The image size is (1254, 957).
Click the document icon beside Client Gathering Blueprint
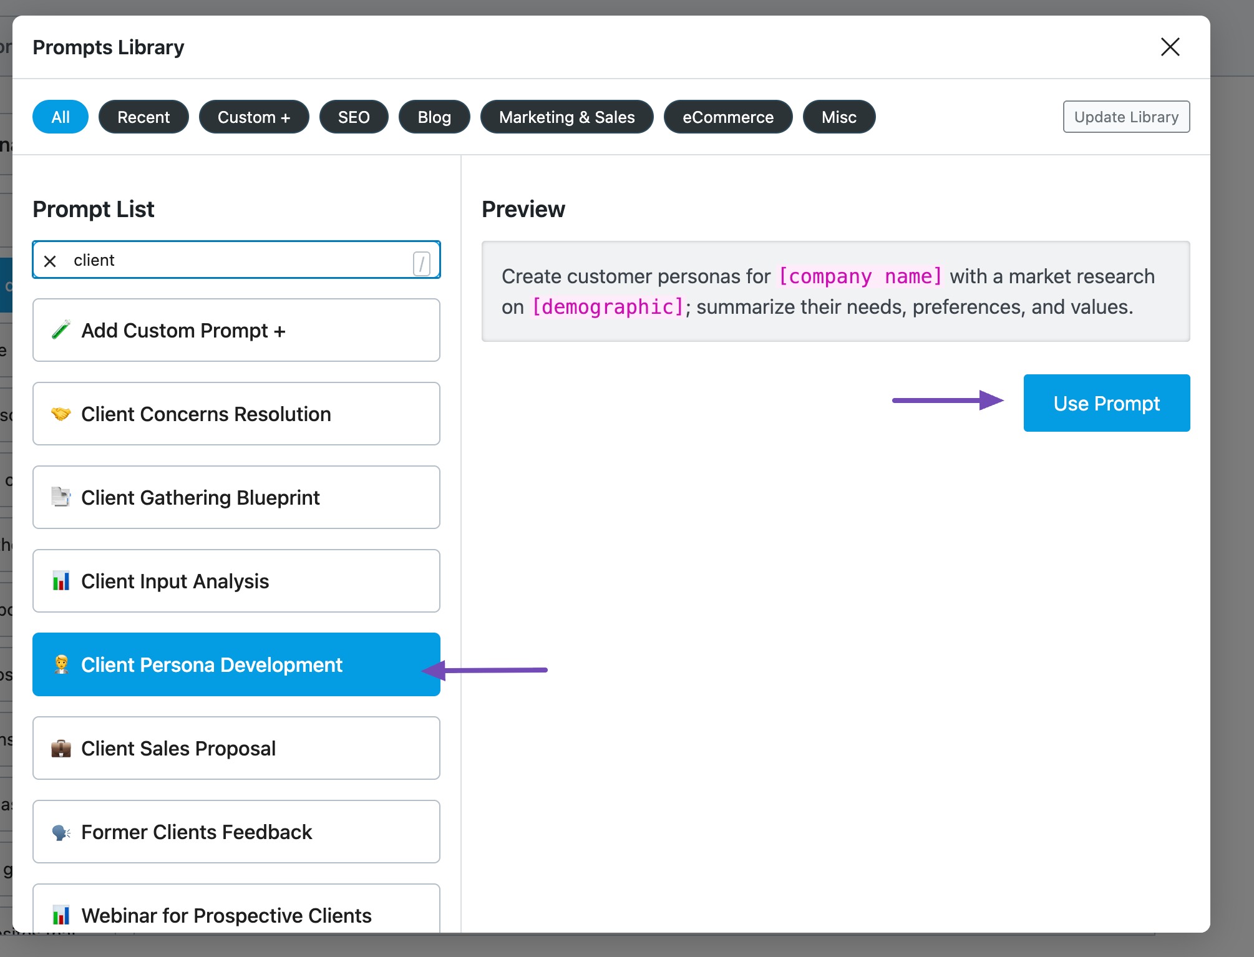[x=61, y=497]
